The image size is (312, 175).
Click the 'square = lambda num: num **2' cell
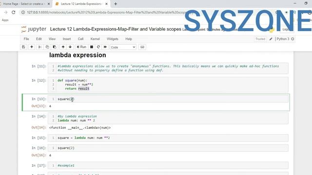(x=168, y=138)
